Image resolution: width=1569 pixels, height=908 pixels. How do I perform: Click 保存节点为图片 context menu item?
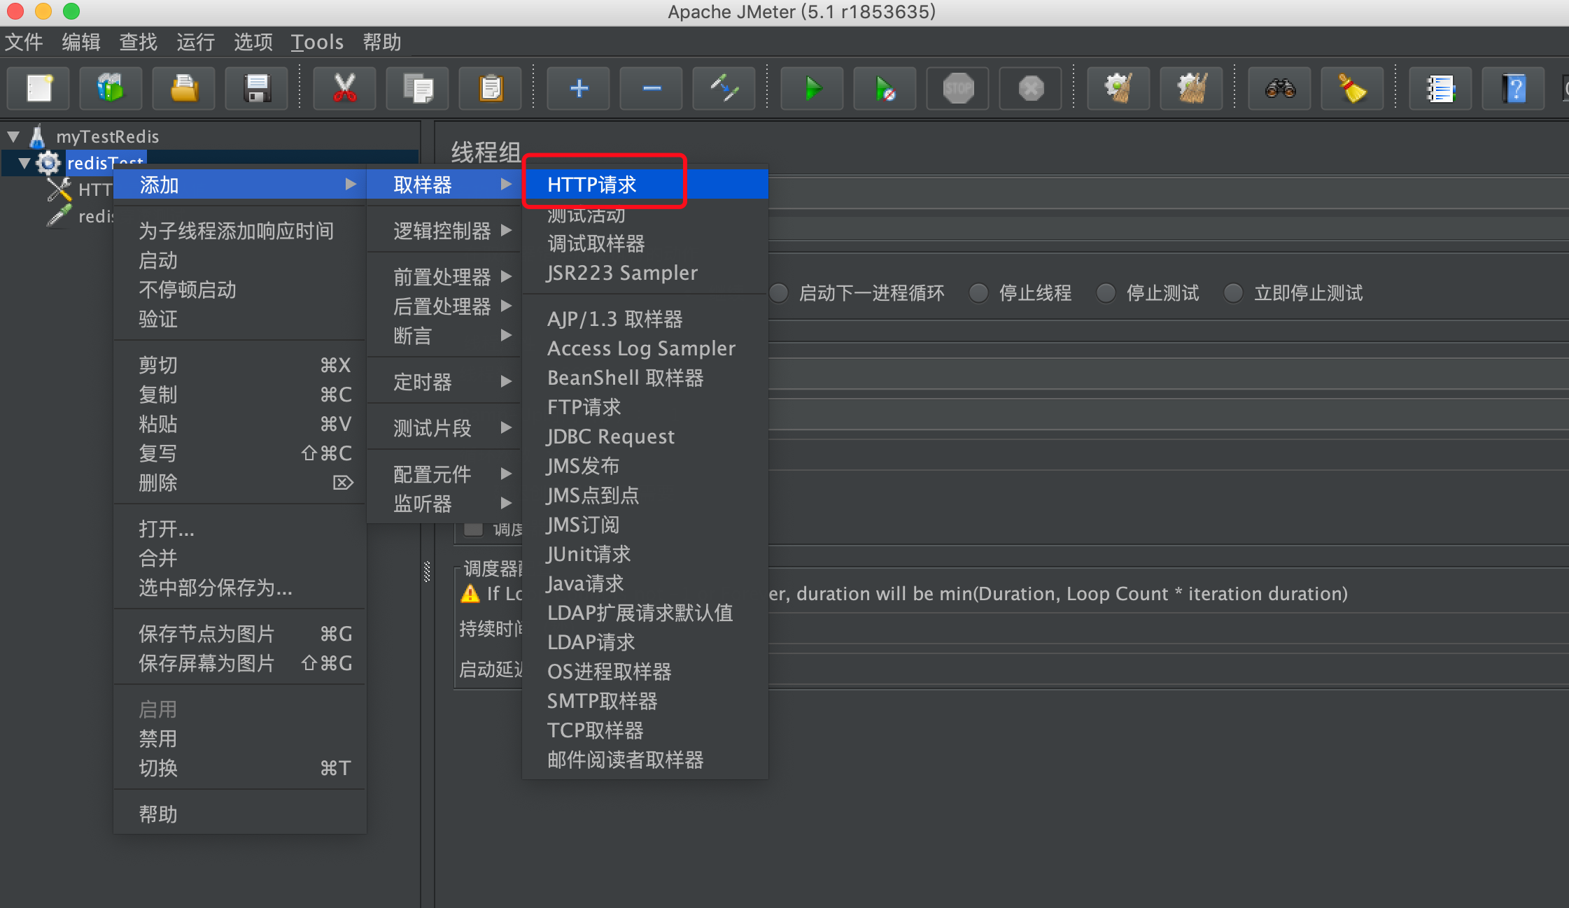point(206,634)
